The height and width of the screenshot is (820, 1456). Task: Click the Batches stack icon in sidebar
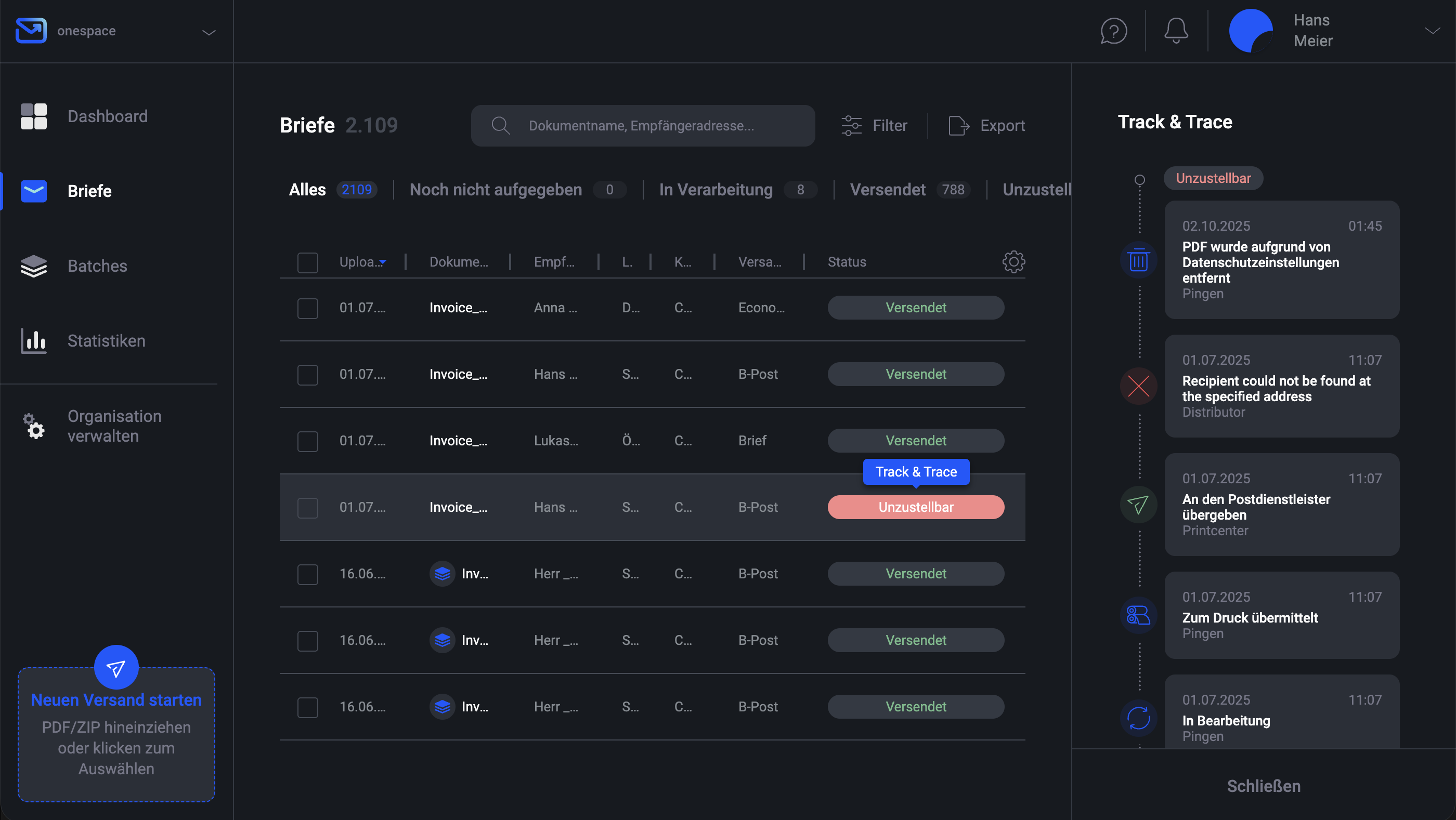pyautogui.click(x=33, y=266)
